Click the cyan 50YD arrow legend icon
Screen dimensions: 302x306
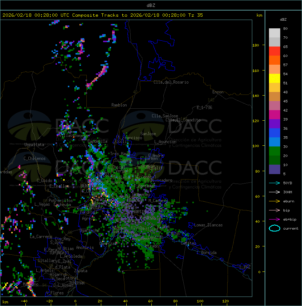pos(274,183)
